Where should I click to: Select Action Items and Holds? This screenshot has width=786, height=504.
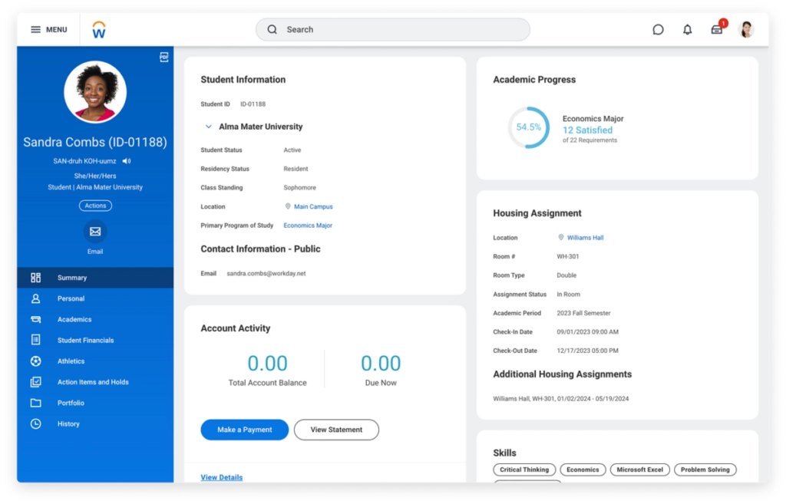coord(91,381)
